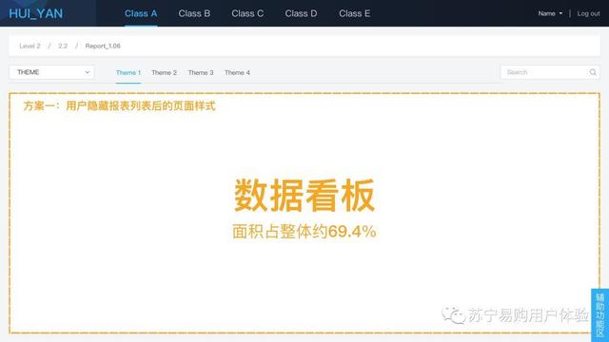
Task: Click the 数据看板 dashboard title
Action: [x=304, y=195]
